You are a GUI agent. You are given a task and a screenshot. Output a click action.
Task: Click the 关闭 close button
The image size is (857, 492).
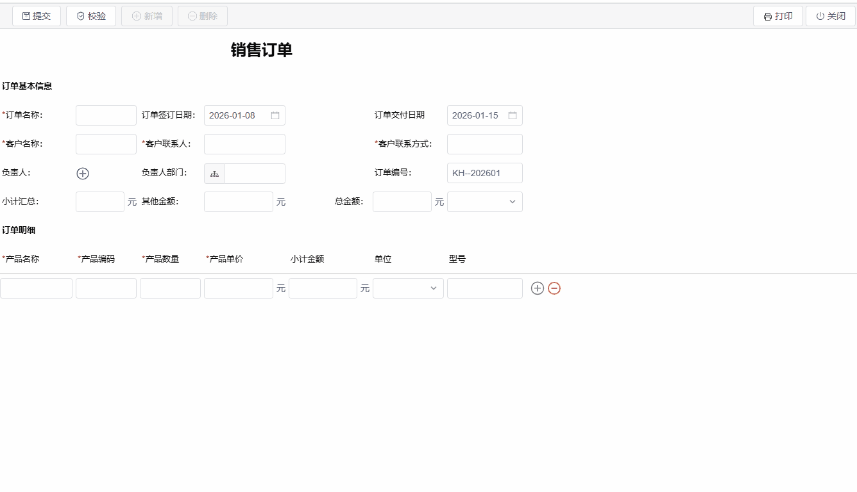tap(830, 16)
